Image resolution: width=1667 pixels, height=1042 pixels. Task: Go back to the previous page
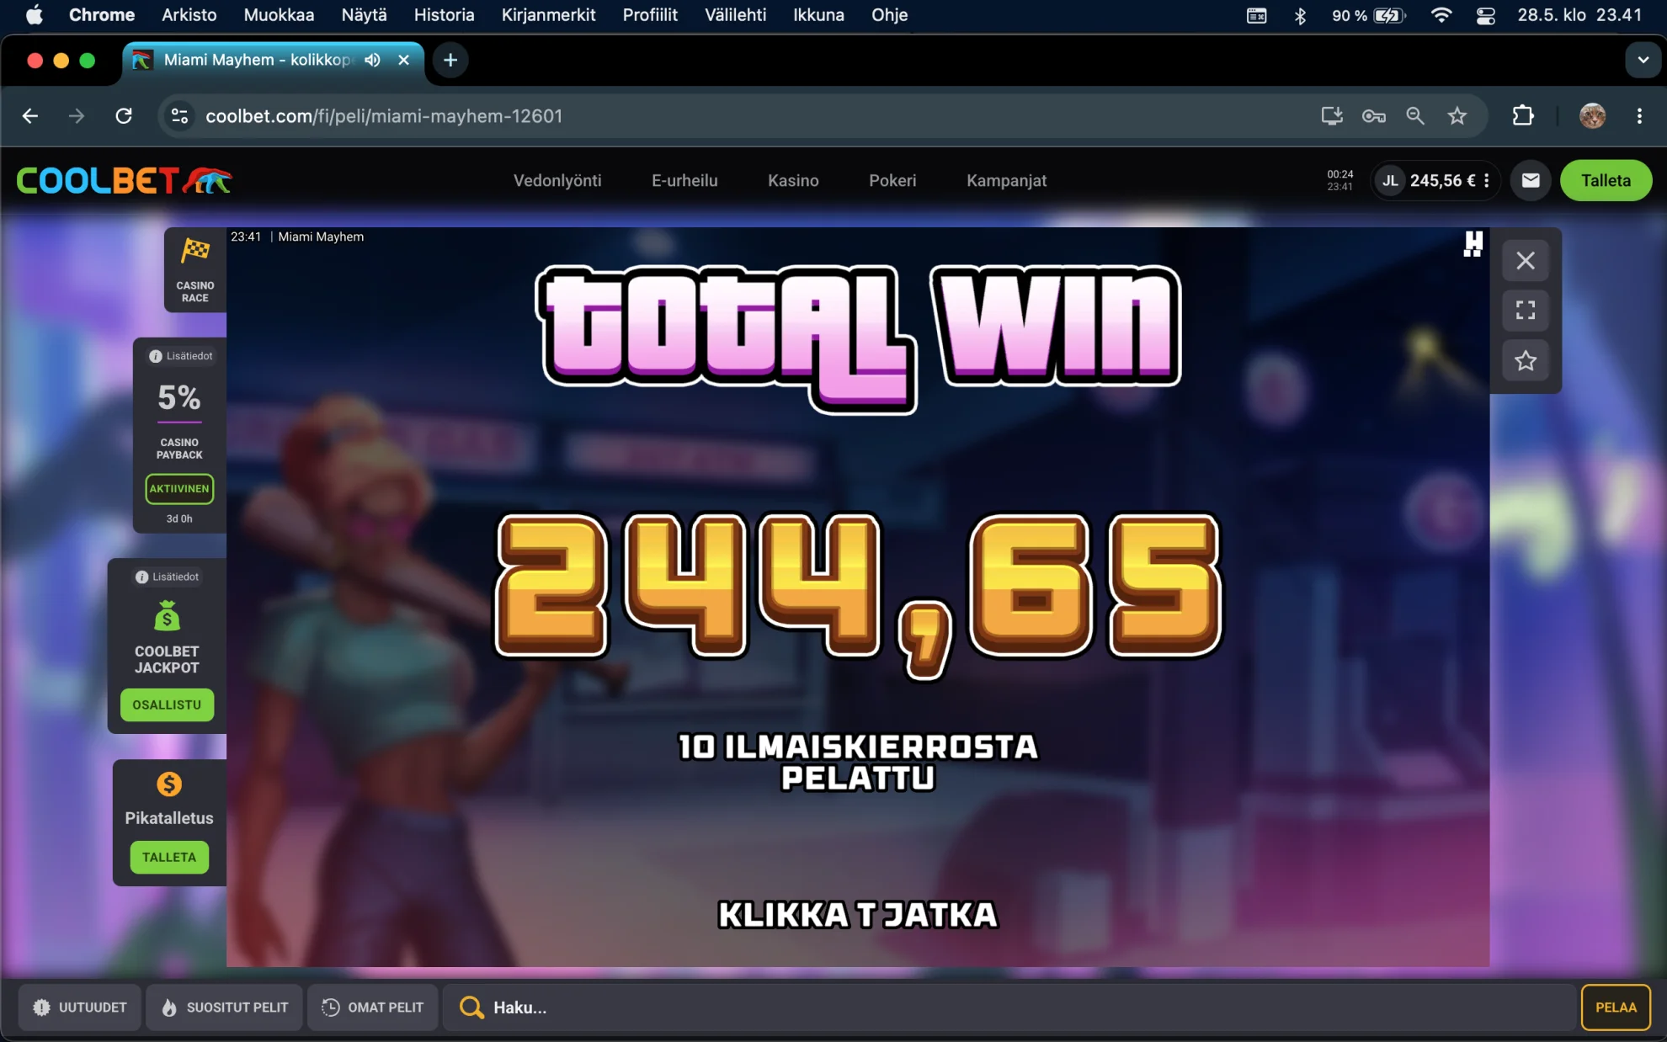(30, 116)
